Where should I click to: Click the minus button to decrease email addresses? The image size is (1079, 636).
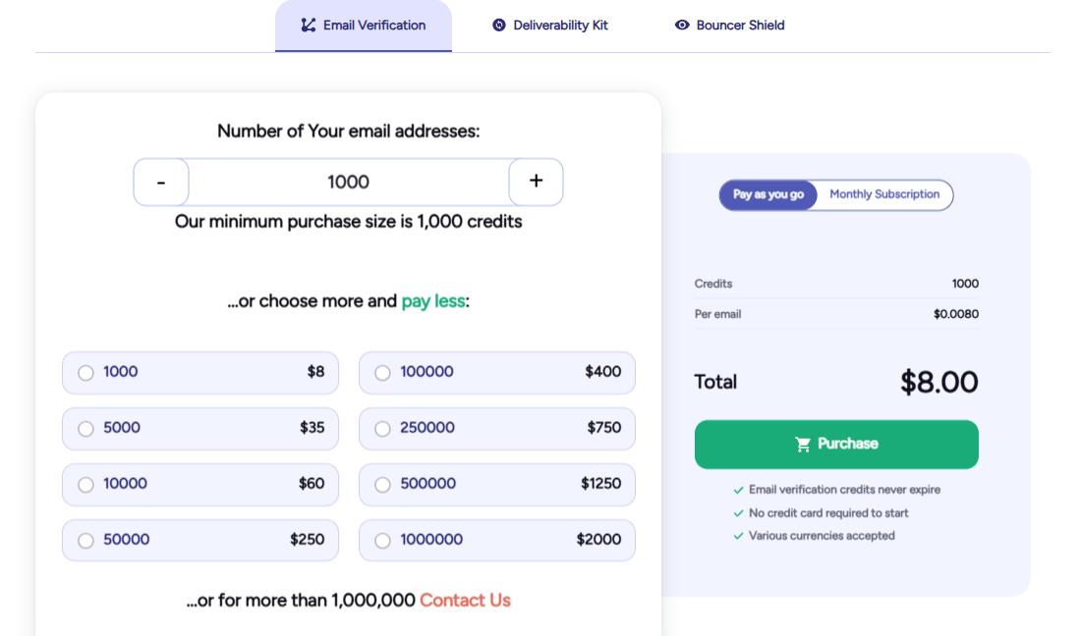161,182
